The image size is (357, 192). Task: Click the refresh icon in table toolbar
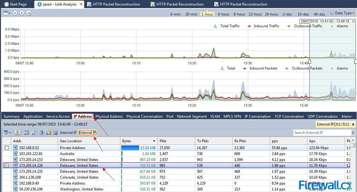(x=33, y=133)
